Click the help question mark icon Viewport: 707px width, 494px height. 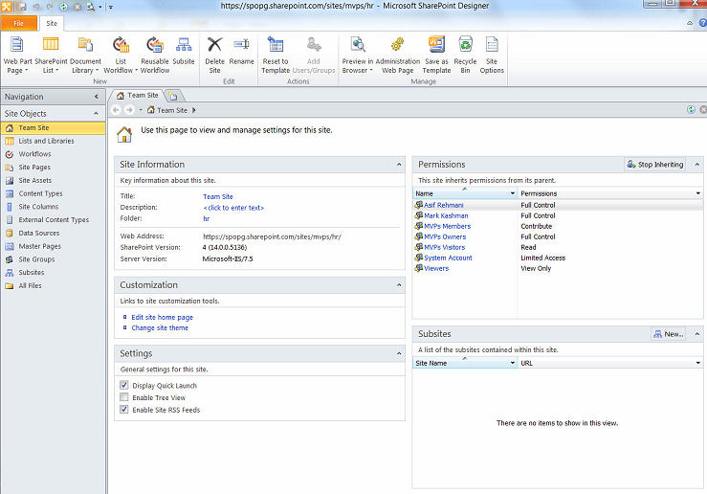point(703,23)
